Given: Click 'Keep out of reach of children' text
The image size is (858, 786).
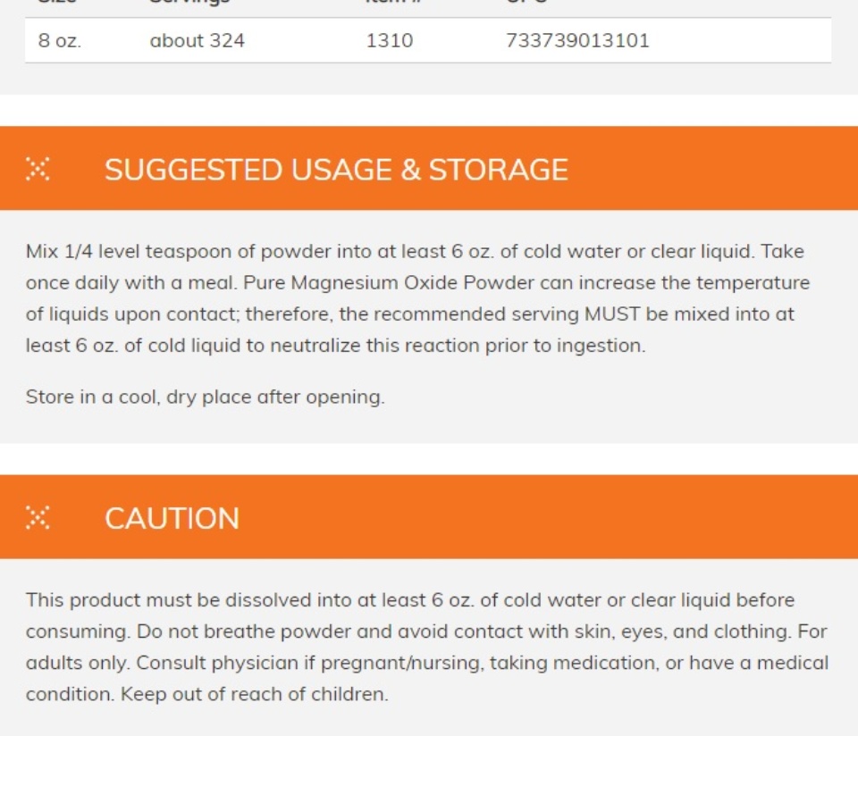Looking at the screenshot, I should tap(254, 694).
